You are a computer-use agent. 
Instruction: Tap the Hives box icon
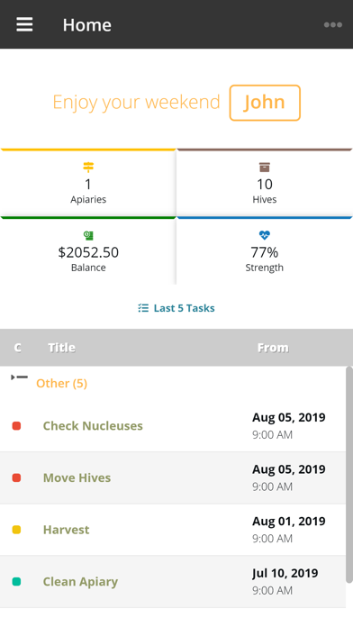[x=265, y=168]
